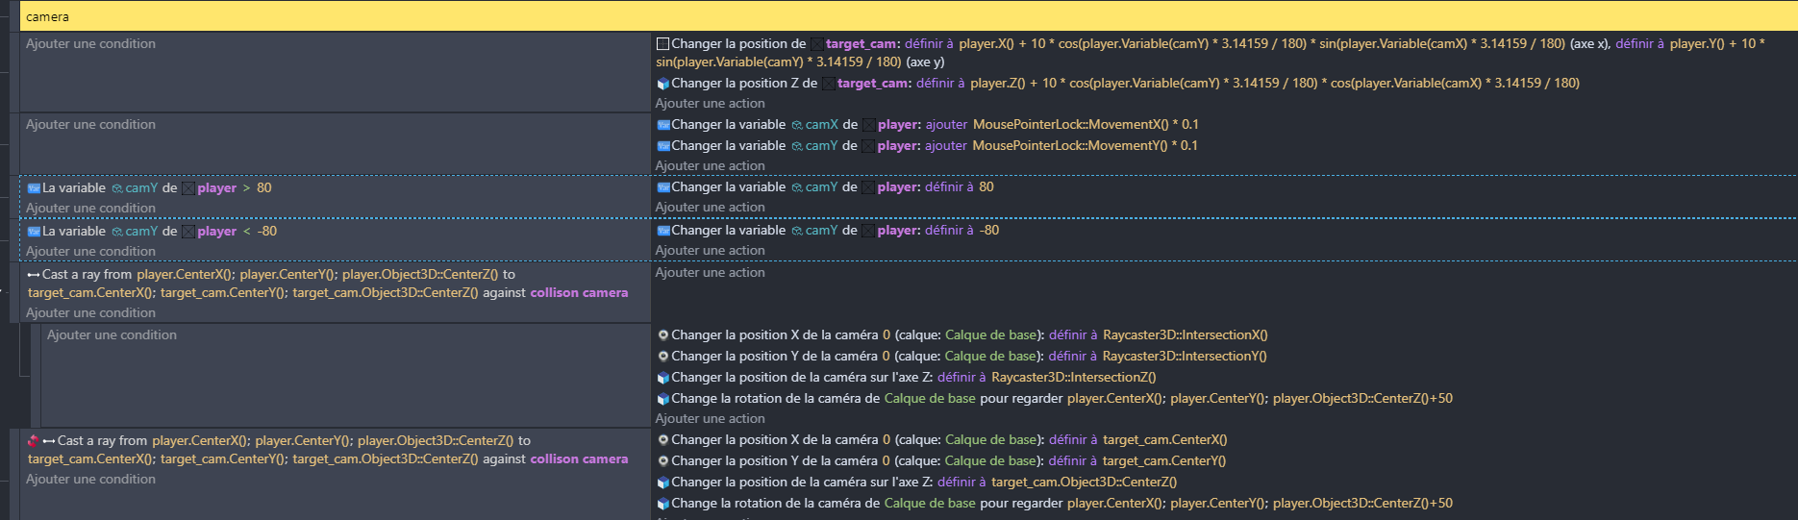1798x520 pixels.
Task: Click variable icon of the MovementY() camY action
Action: (662, 146)
